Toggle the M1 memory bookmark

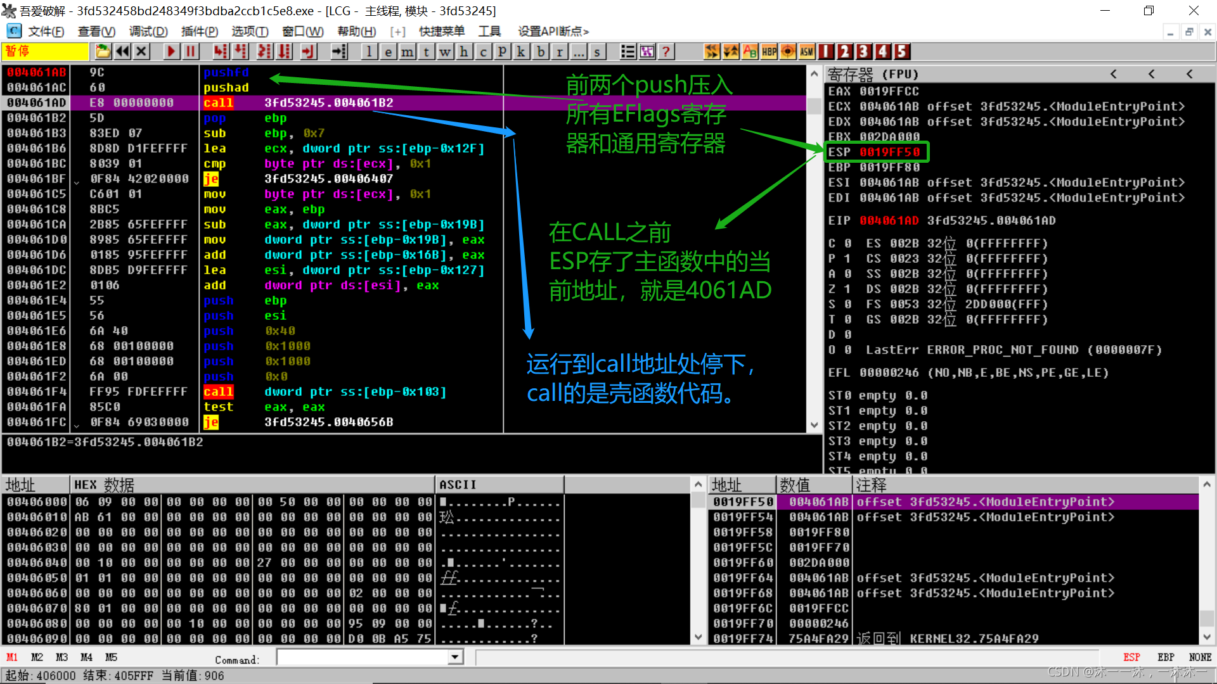coord(12,657)
